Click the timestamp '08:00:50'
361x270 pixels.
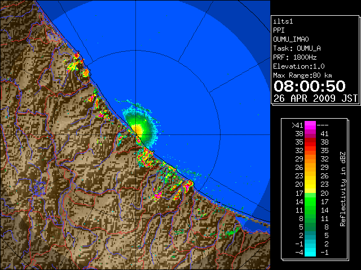[310, 86]
